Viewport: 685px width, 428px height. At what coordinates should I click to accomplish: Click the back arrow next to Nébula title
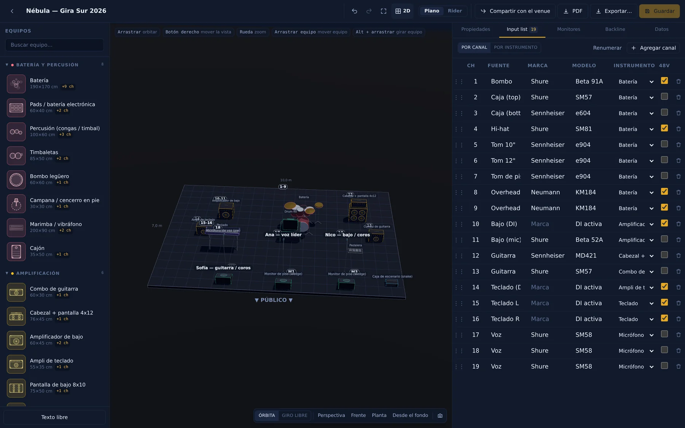click(12, 11)
